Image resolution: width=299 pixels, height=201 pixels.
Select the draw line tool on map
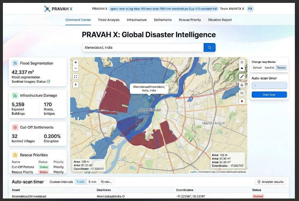(x=242, y=77)
